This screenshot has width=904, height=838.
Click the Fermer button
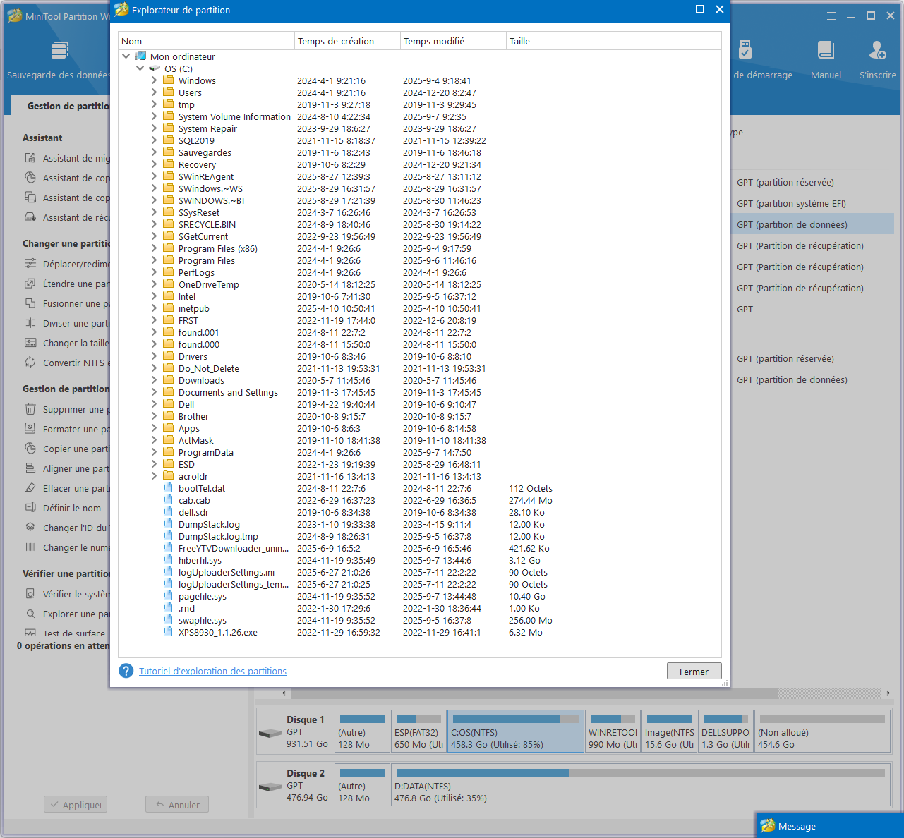[x=694, y=672]
